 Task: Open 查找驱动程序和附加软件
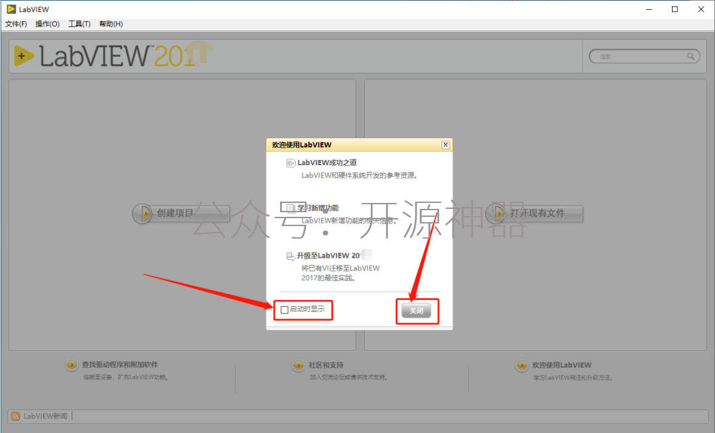pyautogui.click(x=120, y=365)
